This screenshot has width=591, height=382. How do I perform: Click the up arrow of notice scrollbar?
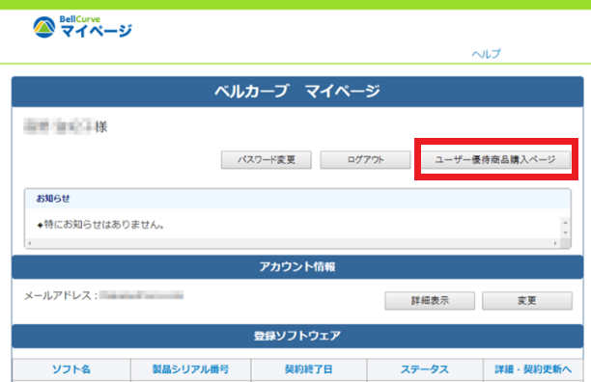565,223
